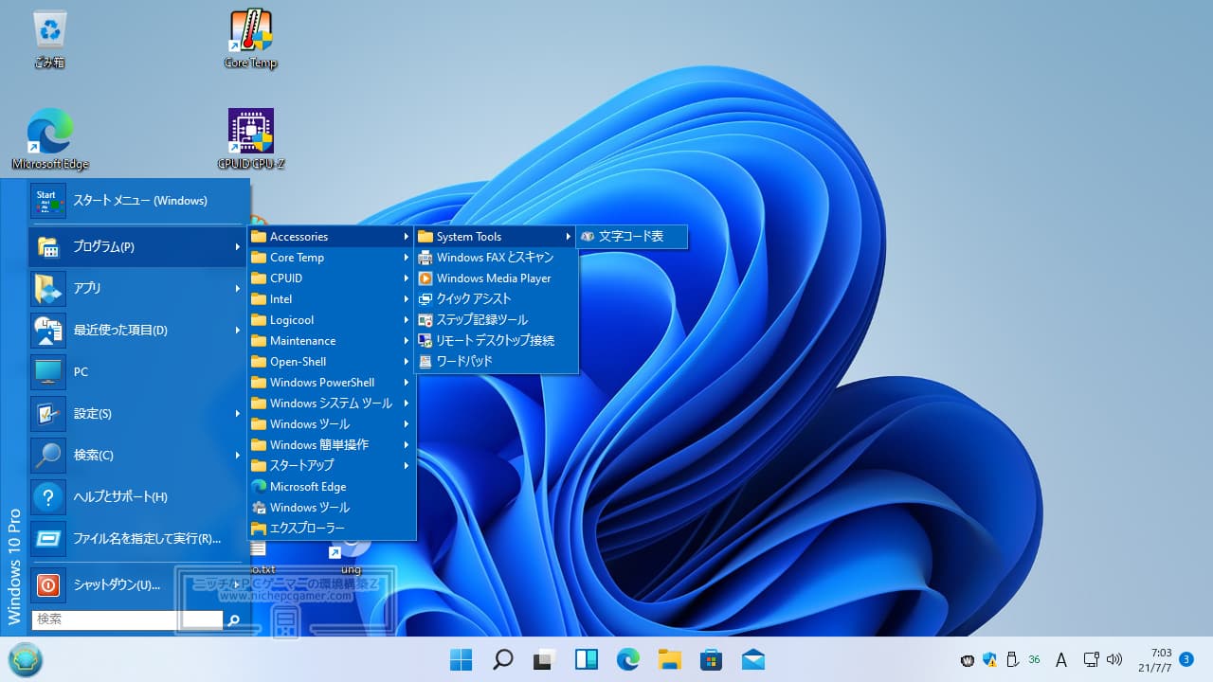1213x682 pixels.
Task: Open 検索(C) menu item
Action: coord(137,455)
